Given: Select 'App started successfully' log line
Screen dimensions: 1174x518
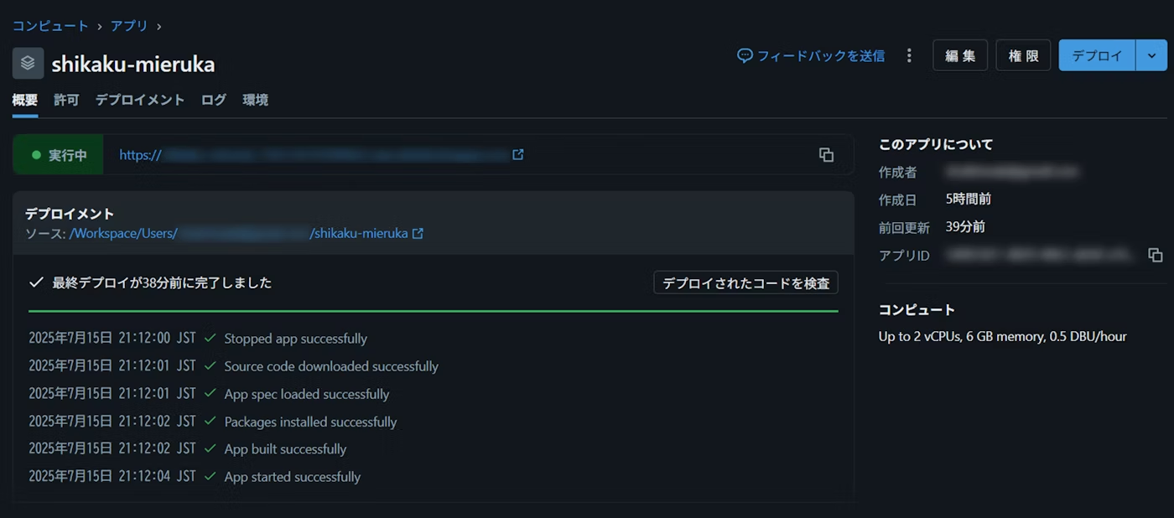Looking at the screenshot, I should click(x=292, y=477).
